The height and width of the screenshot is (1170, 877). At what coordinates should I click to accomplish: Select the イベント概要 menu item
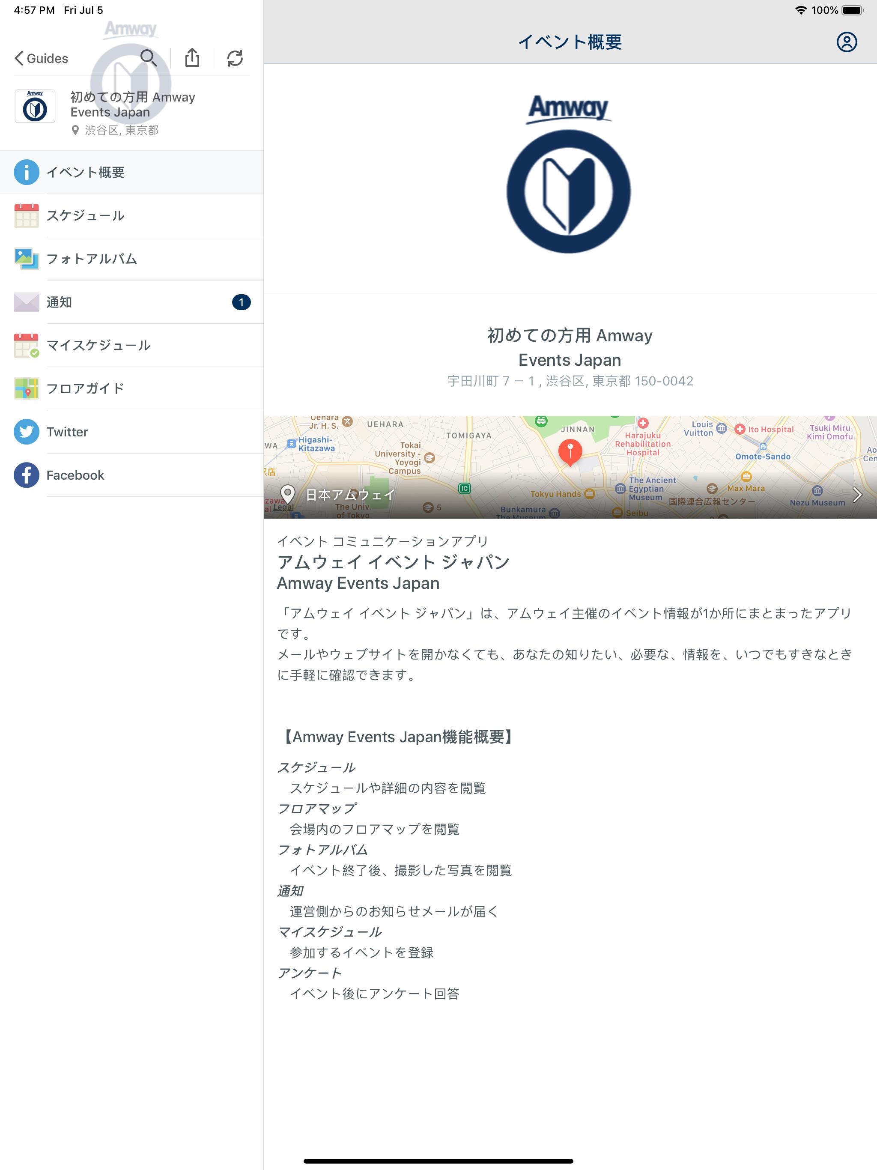click(x=132, y=172)
